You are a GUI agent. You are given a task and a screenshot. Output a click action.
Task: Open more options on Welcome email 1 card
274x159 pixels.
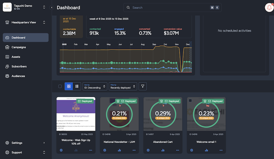[221, 150]
